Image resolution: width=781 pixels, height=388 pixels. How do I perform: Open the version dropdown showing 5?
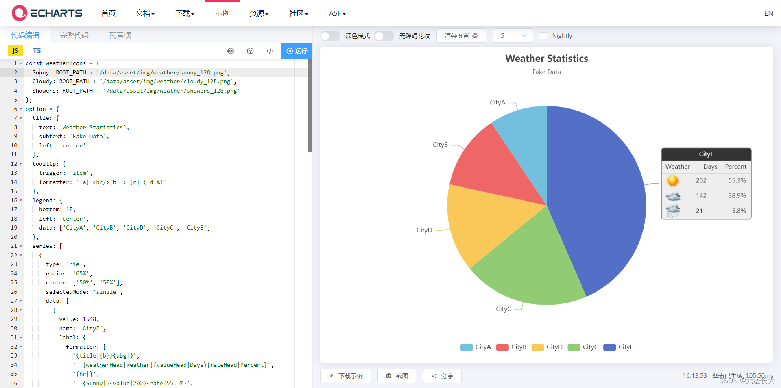point(513,36)
